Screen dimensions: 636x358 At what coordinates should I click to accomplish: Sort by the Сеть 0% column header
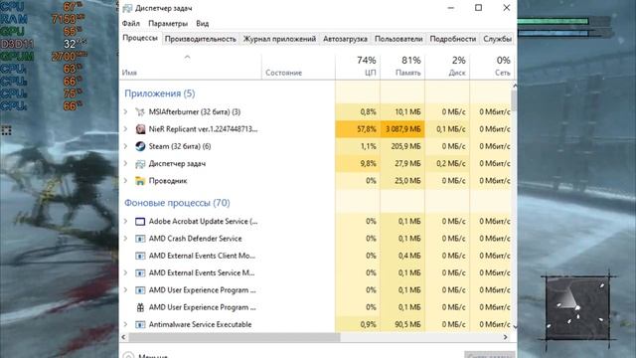(x=492, y=67)
